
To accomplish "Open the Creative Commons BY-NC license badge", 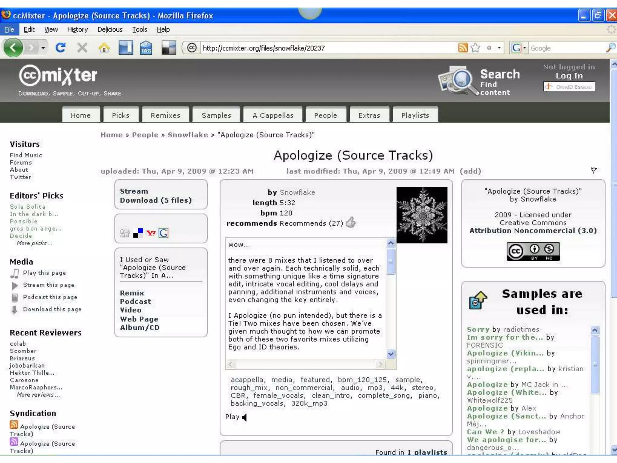I will pos(533,251).
